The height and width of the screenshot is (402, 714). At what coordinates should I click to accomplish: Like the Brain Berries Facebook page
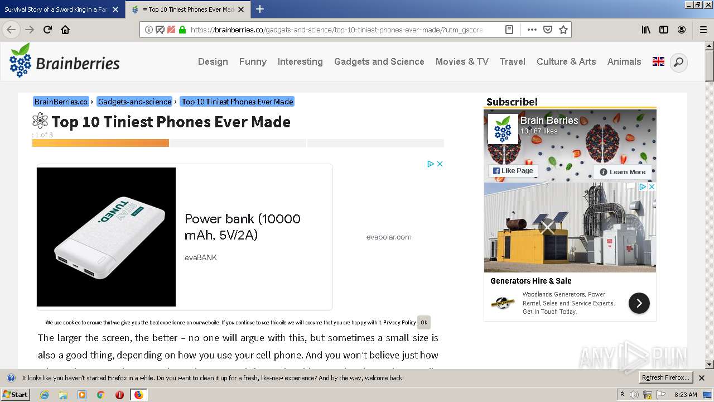point(513,171)
